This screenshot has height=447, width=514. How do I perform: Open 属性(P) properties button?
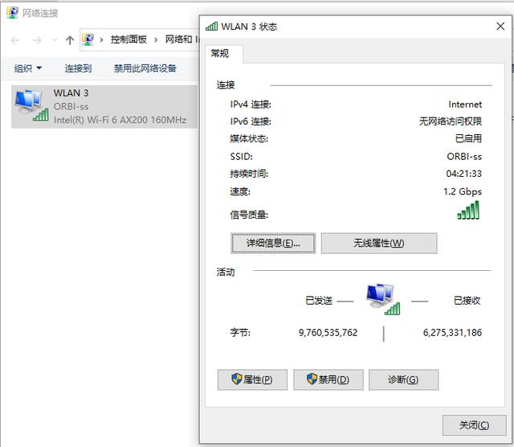(252, 379)
